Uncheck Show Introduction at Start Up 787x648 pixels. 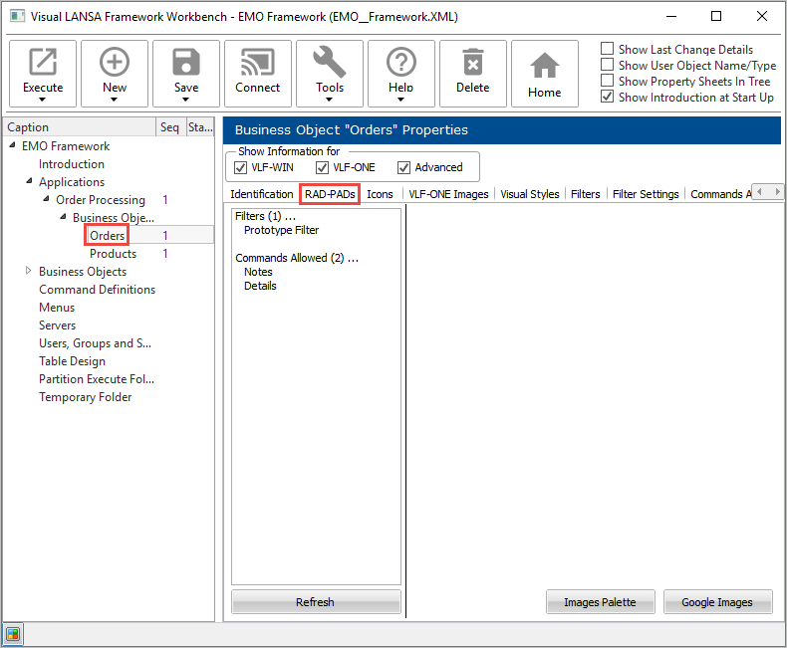608,98
